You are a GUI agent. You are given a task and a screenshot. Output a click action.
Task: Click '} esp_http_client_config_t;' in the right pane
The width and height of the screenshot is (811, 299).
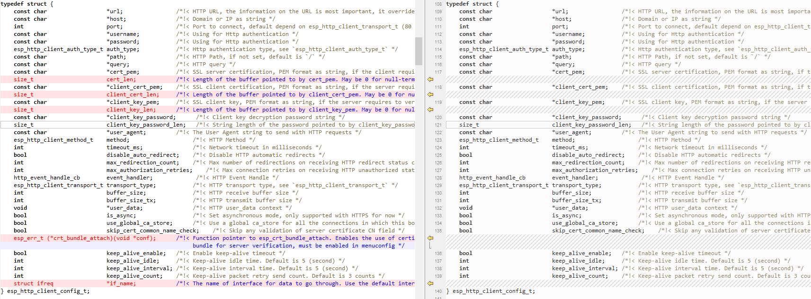coord(490,291)
